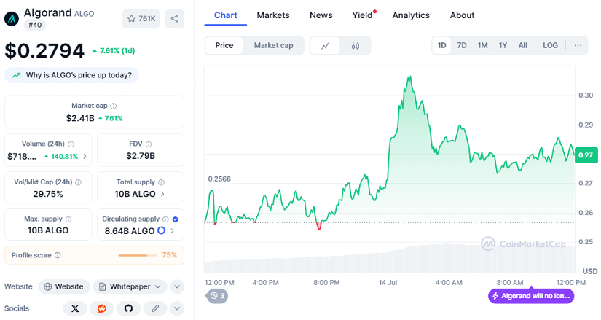Click the 0.2566 opening price label
Viewport: 601px width, 320px height.
pyautogui.click(x=219, y=179)
